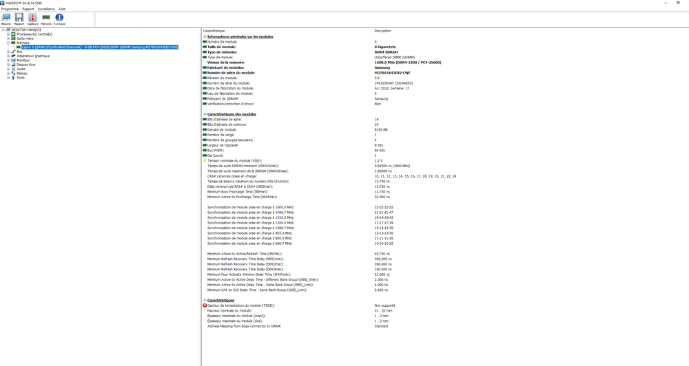Expand the Moniteur tree node
Viewport: 689px width, 366px height.
pyautogui.click(x=8, y=61)
